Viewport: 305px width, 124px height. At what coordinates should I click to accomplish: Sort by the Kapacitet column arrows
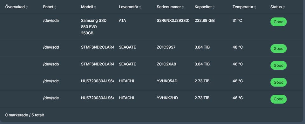tap(213, 7)
